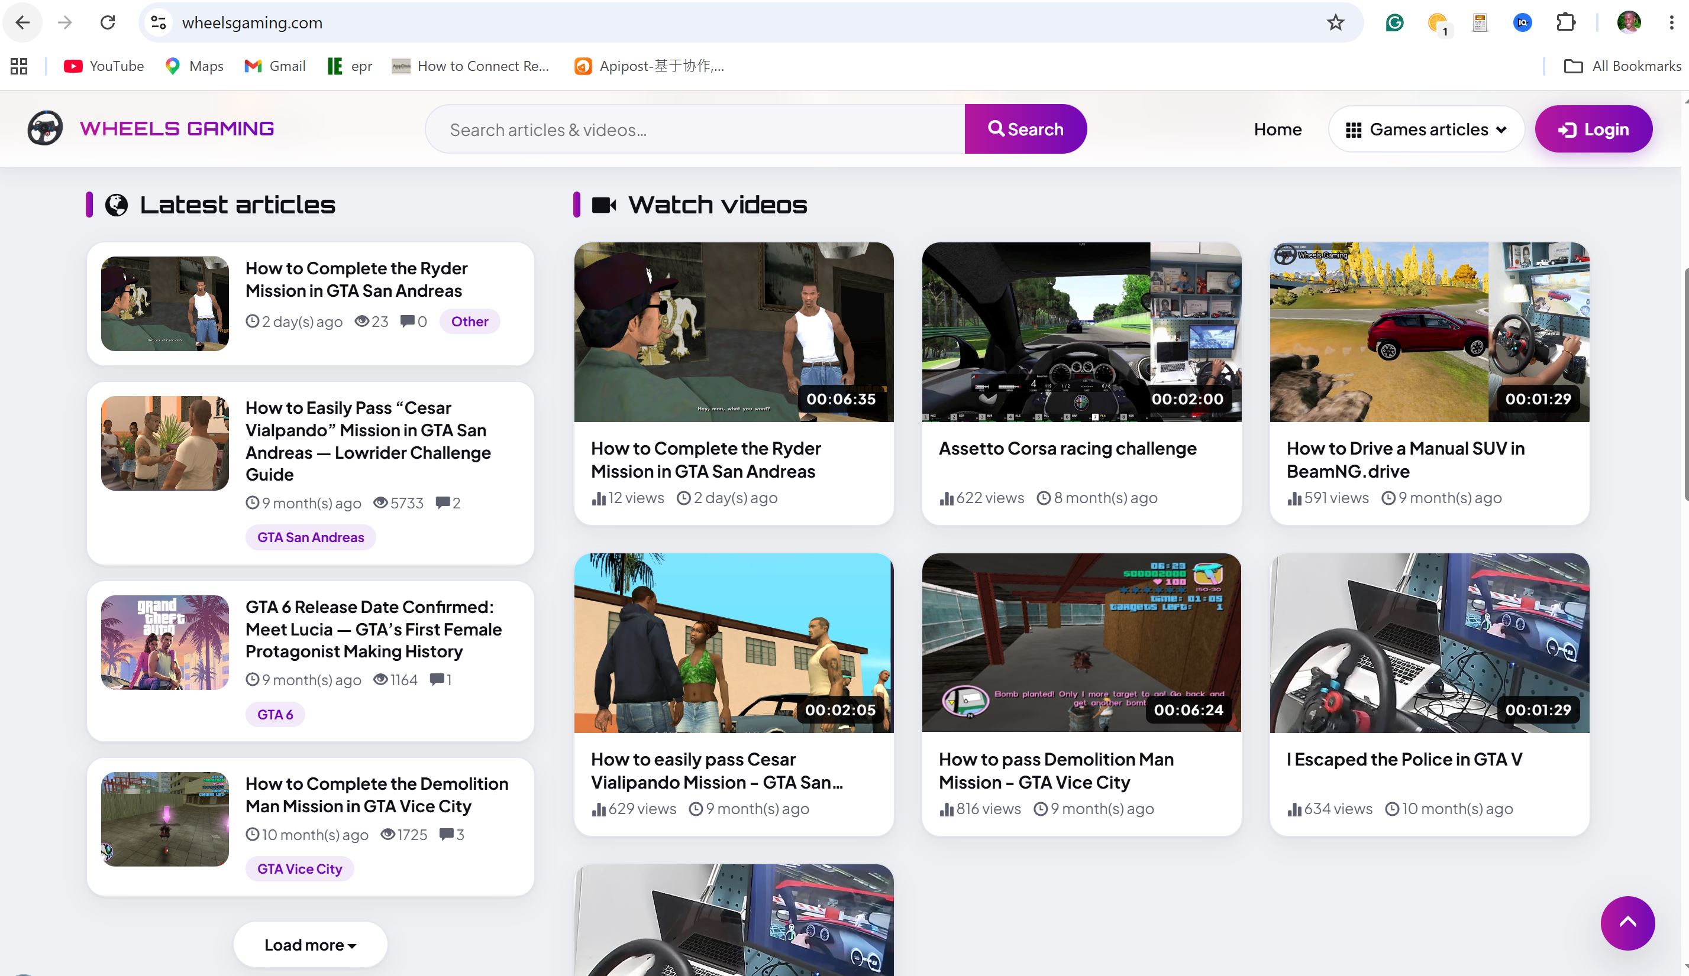This screenshot has width=1689, height=976.
Task: Select the 'GTA 6' category tag
Action: [275, 714]
